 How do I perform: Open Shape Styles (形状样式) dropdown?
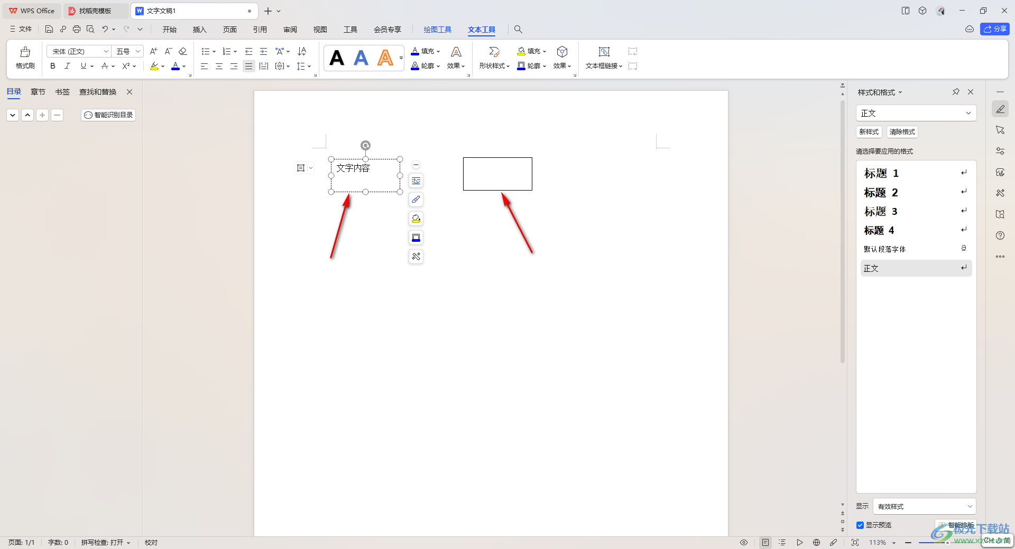click(494, 66)
